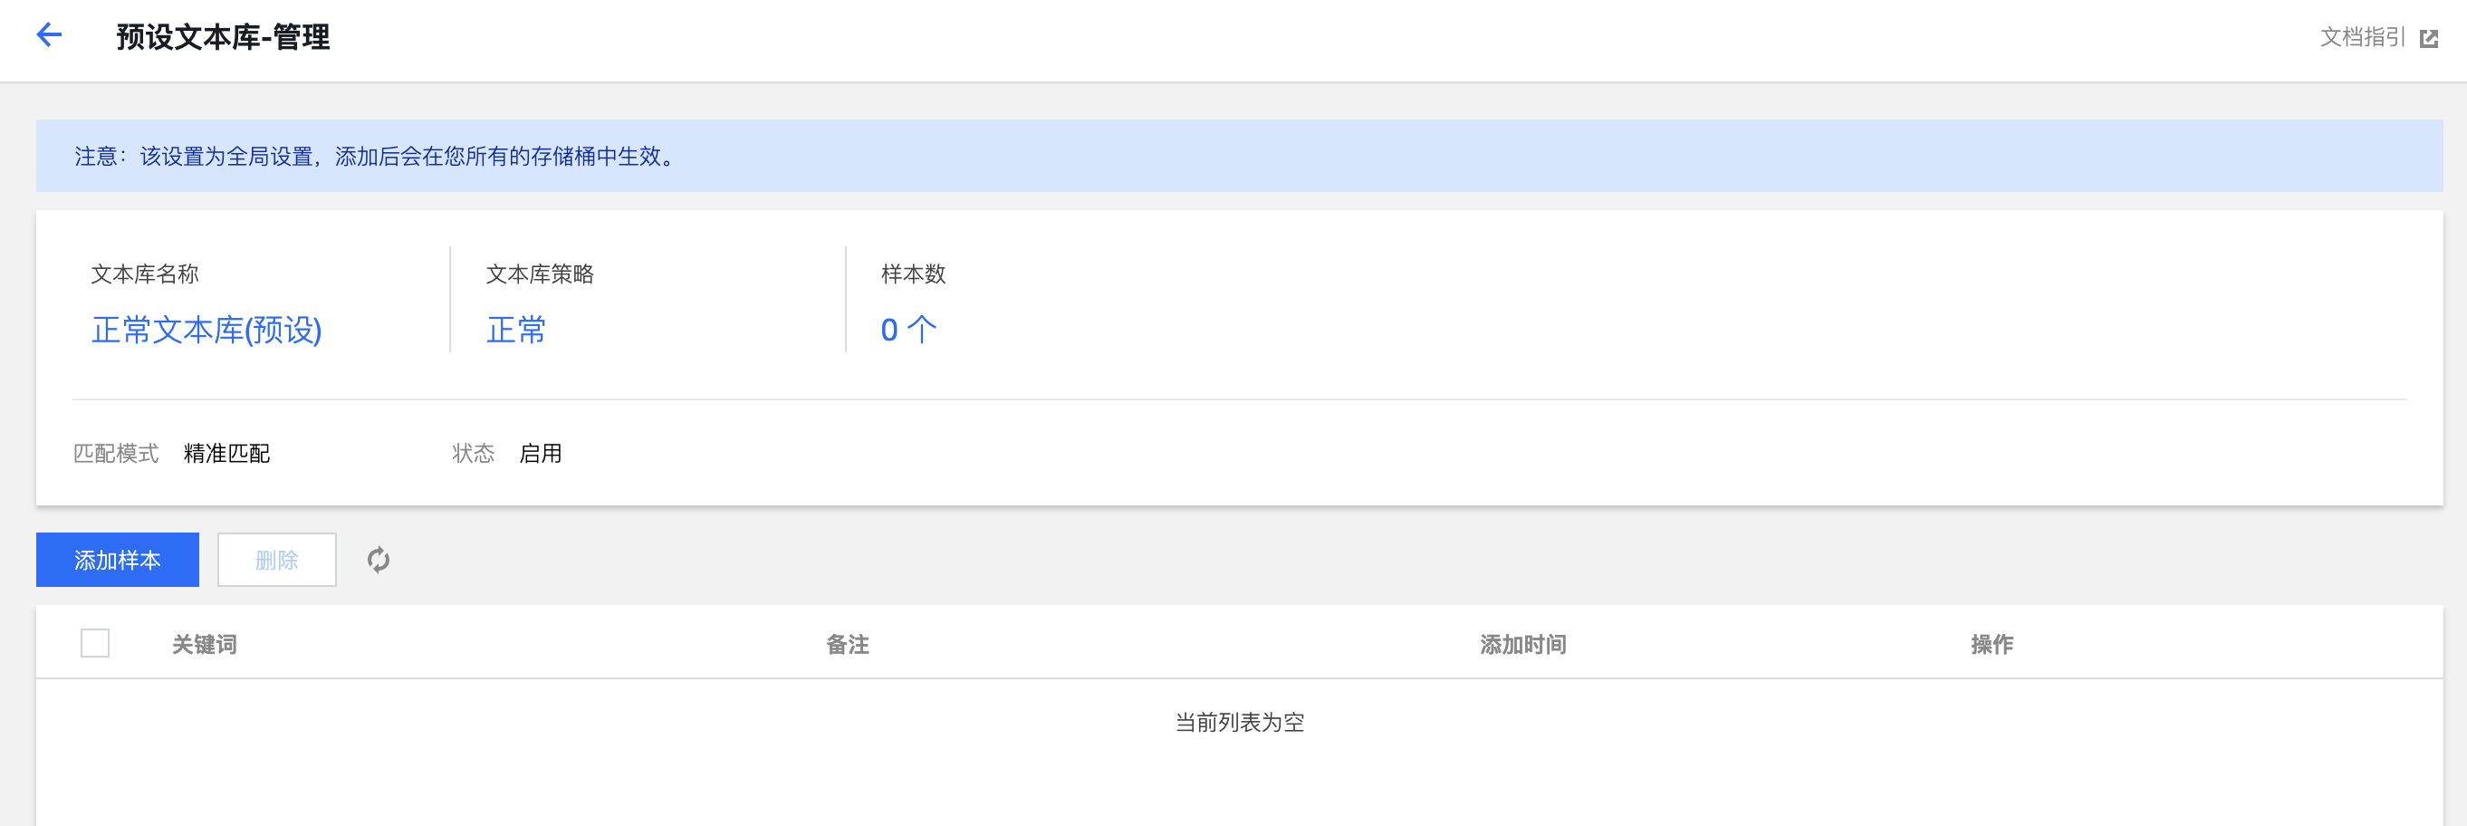
Task: Click the refresh icon next to 删除
Action: pos(379,560)
